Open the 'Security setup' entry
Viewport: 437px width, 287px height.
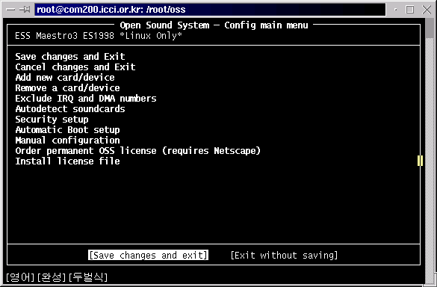point(52,120)
